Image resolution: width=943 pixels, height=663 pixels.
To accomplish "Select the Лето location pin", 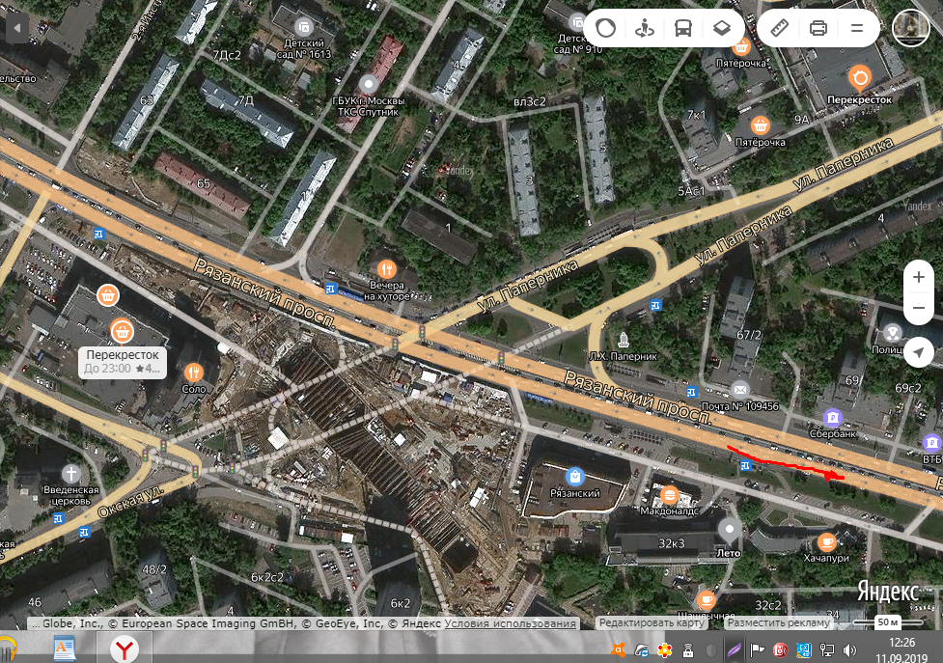I will tap(730, 530).
